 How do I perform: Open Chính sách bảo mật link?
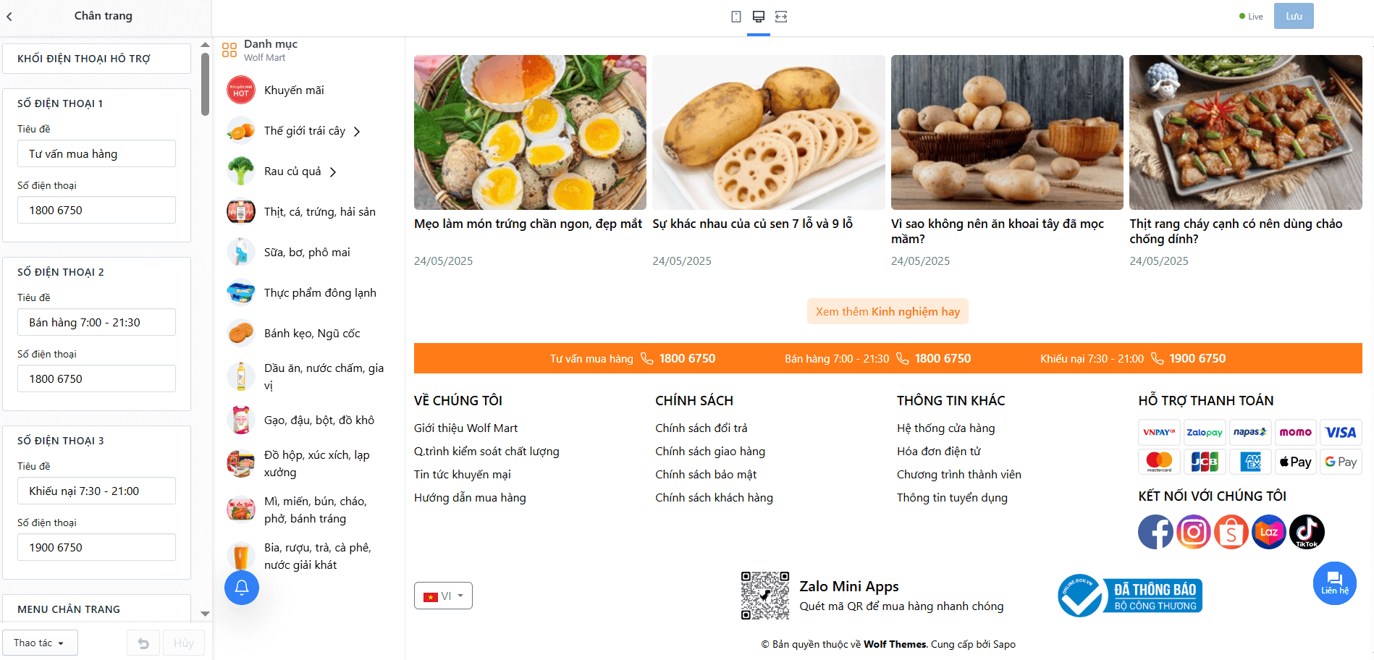706,475
